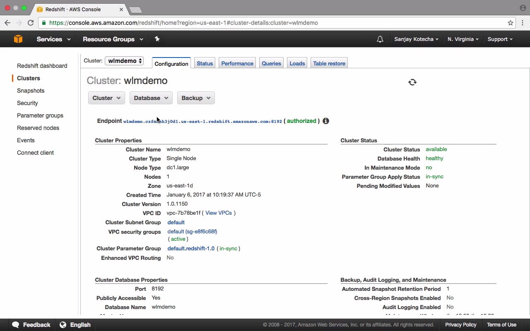The image size is (530, 331).
Task: Click the Cluster Version 1.0.1150 value
Action: pos(177,204)
